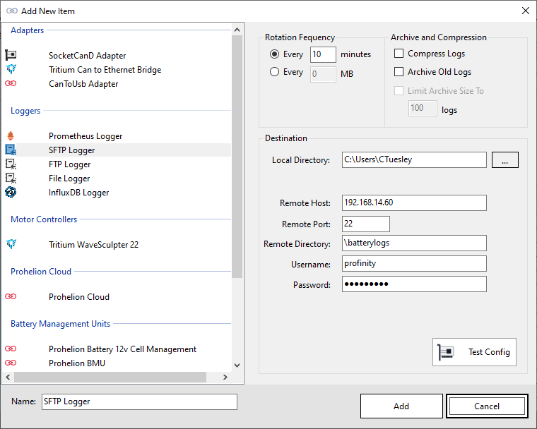Viewport: 537px width, 429px height.
Task: Click the vertical scrollbar thumb in list
Action: (x=237, y=157)
